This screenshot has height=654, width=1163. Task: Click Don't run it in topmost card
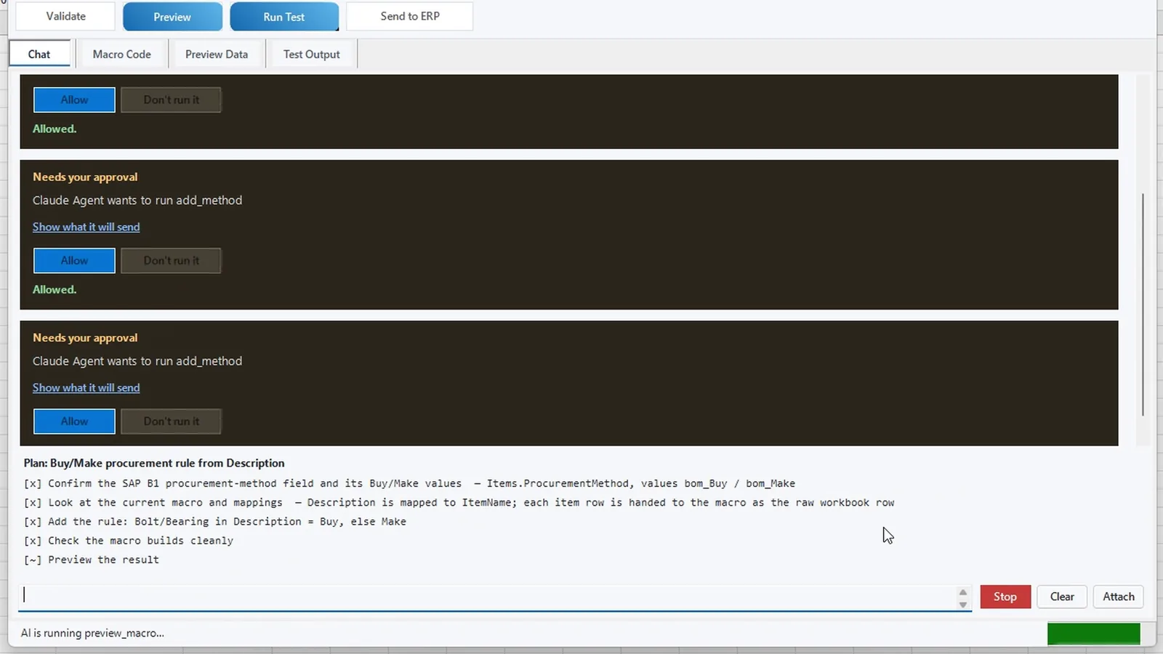pos(171,100)
